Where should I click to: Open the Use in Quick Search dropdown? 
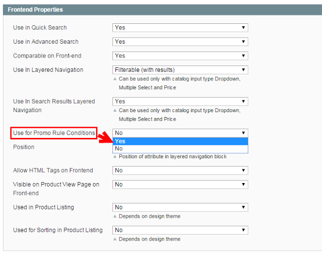pyautogui.click(x=180, y=28)
